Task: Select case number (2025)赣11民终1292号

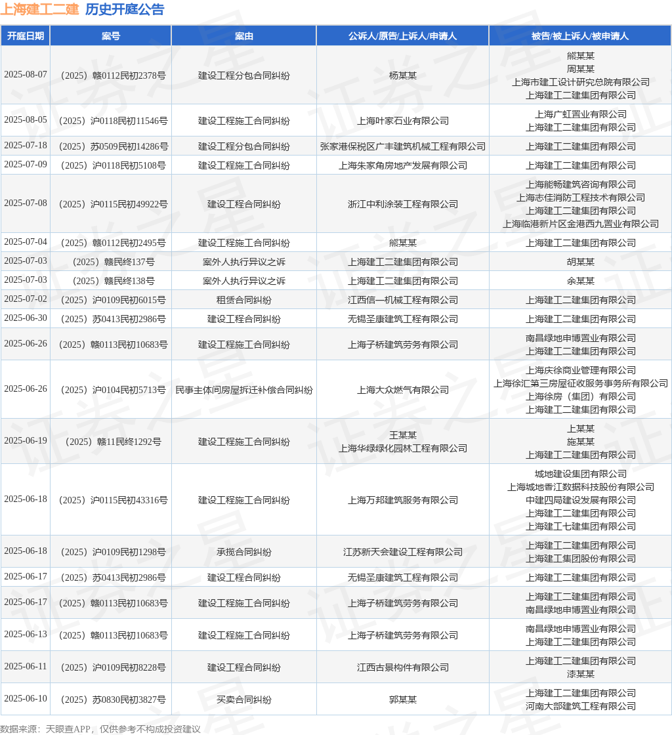Action: click(111, 442)
